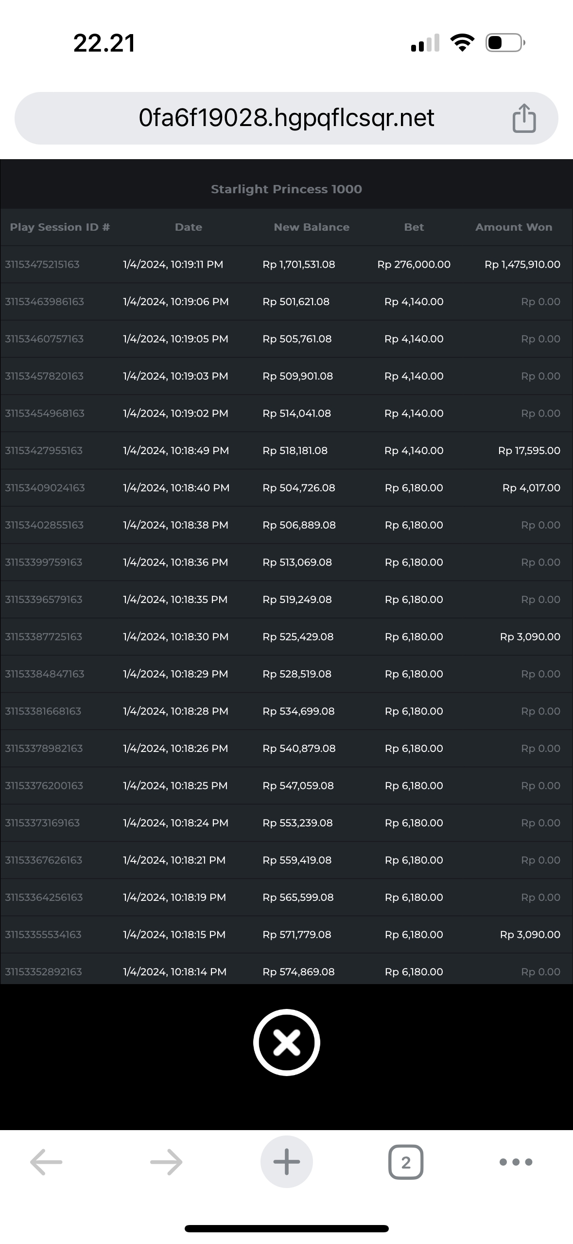Go back with the left arrow

46,1162
